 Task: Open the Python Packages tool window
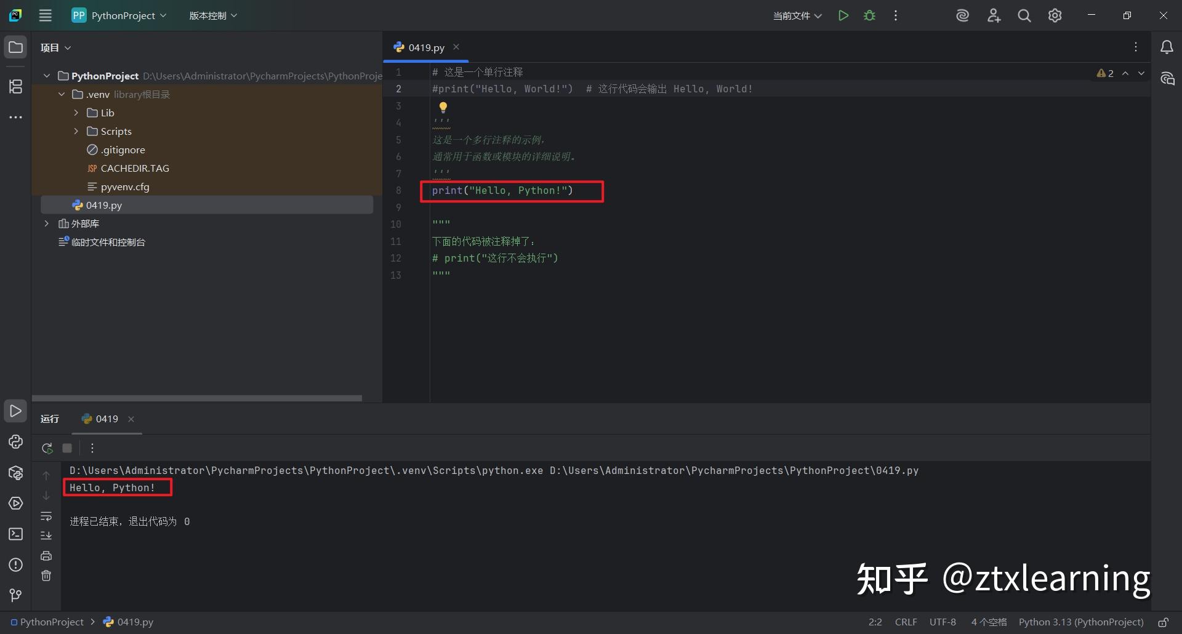point(15,473)
